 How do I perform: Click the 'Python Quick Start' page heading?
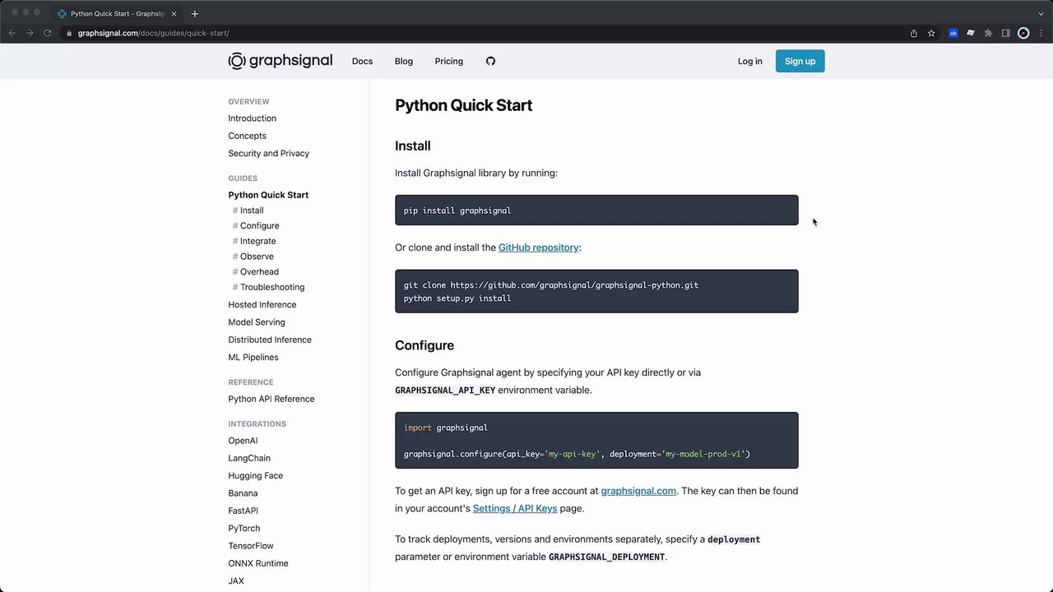pyautogui.click(x=464, y=105)
